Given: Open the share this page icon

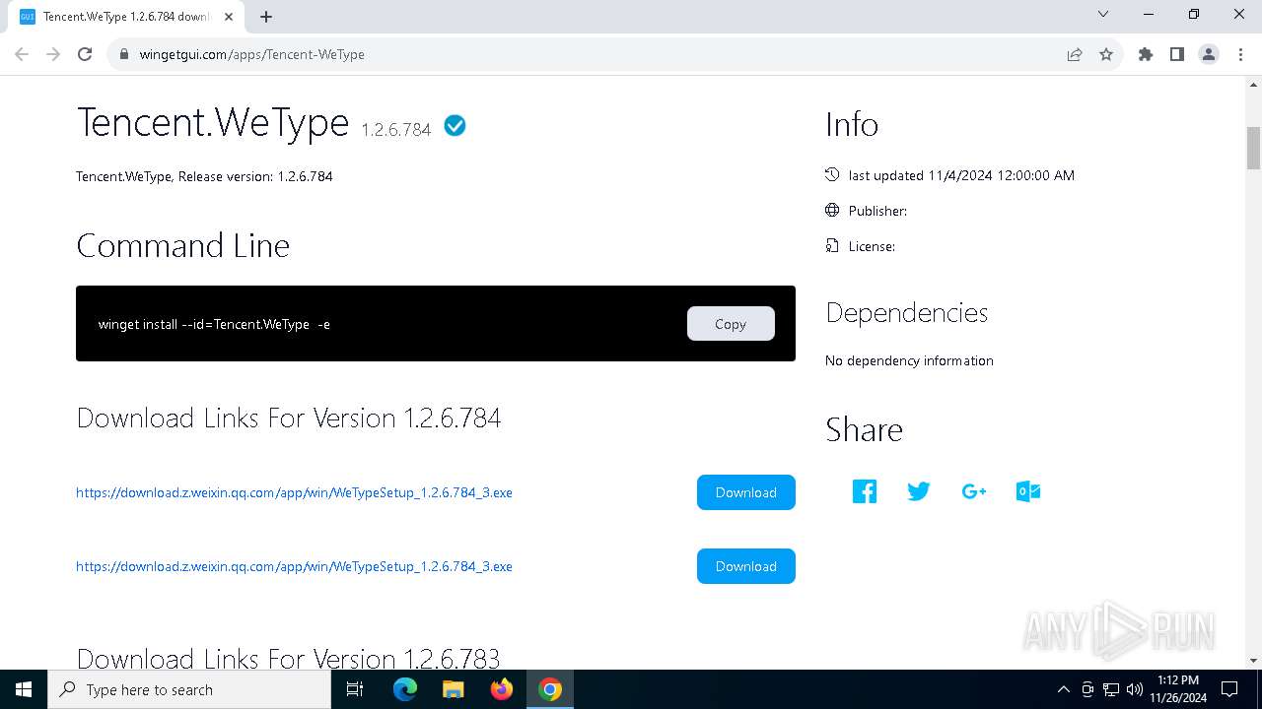Looking at the screenshot, I should pos(1075,54).
